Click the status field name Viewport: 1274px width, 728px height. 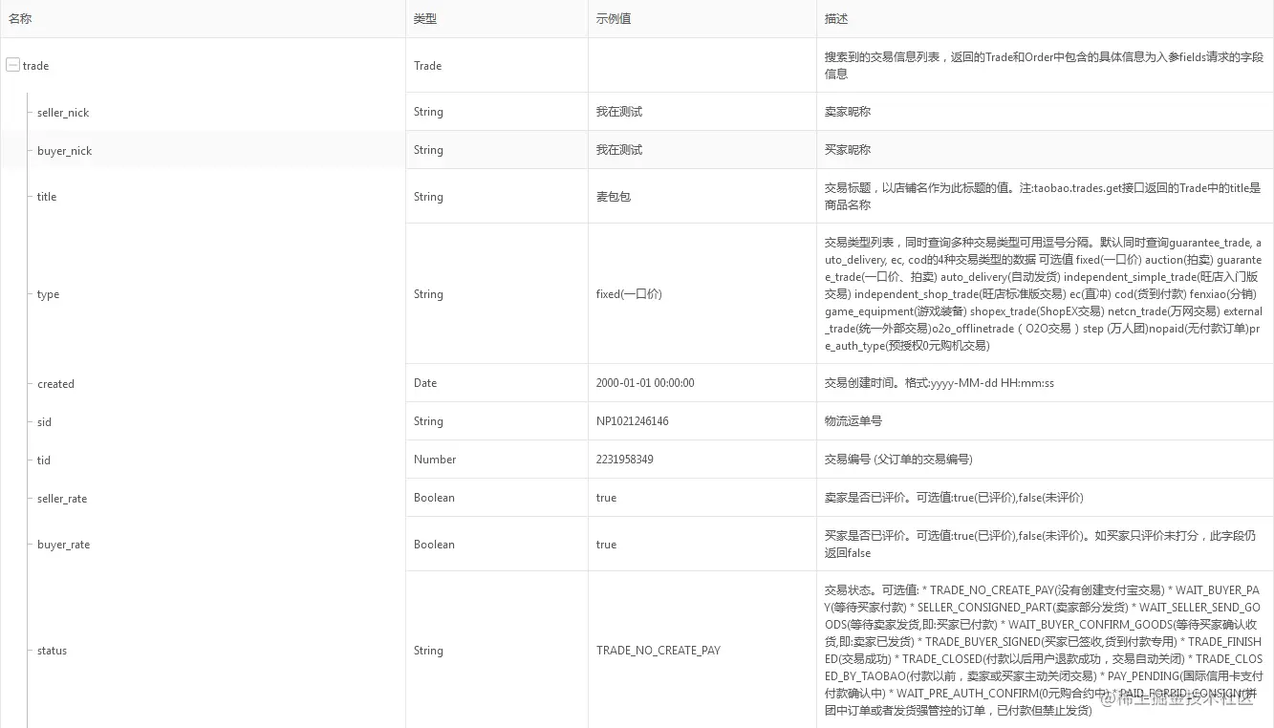(x=51, y=651)
